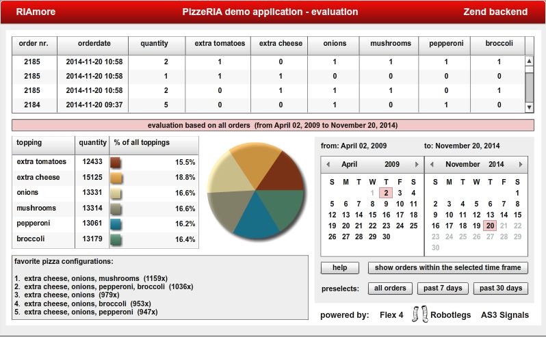This screenshot has height=337, width=546.
Task: Select the all orders preselect
Action: click(390, 288)
